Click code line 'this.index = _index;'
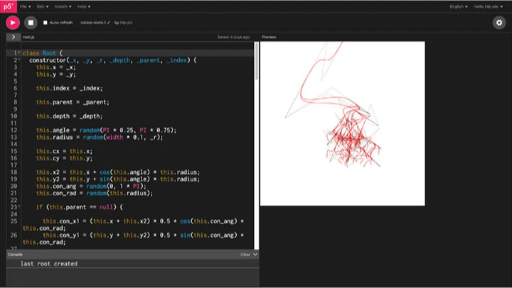This screenshot has width=512, height=288. 69,88
